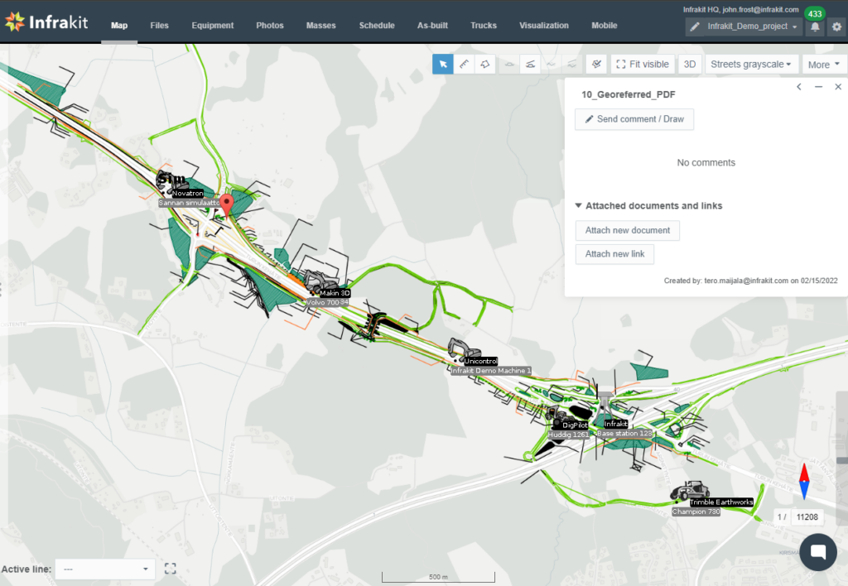Open the chat support bubble

click(x=818, y=552)
